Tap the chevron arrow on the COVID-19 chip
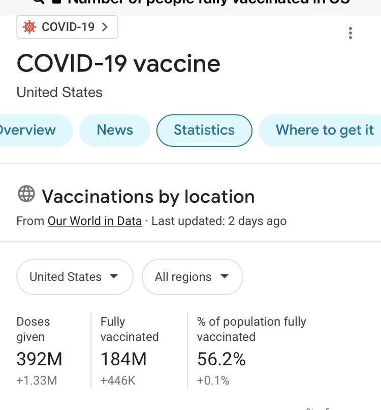 105,27
